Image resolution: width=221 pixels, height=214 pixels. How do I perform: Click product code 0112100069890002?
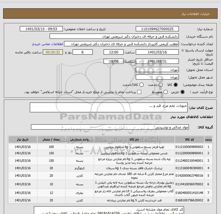(x=189, y=147)
